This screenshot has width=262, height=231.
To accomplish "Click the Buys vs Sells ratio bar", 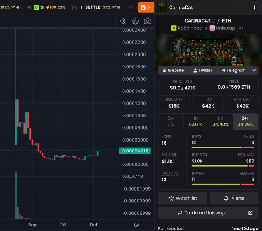I will click(x=223, y=147).
